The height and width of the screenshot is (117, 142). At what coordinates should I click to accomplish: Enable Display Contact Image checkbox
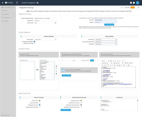coord(34,43)
